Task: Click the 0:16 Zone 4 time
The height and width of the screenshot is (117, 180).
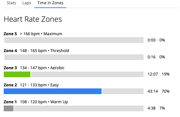Action: [x=152, y=57]
